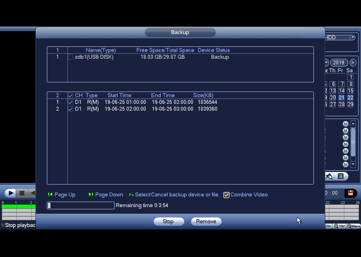
Task: Select calendar day 14
Action: (x=342, y=91)
